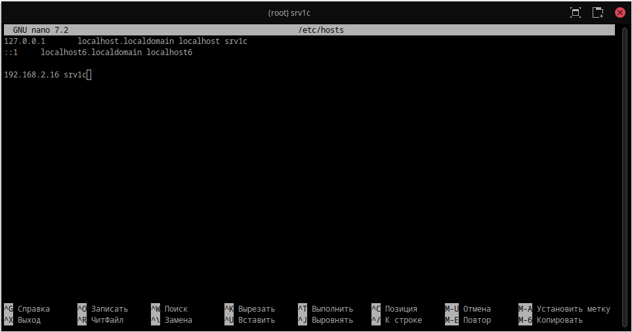Viewport: 632px width, 332px height.
Task: Set mark using M-A Установить метку
Action: click(x=564, y=309)
